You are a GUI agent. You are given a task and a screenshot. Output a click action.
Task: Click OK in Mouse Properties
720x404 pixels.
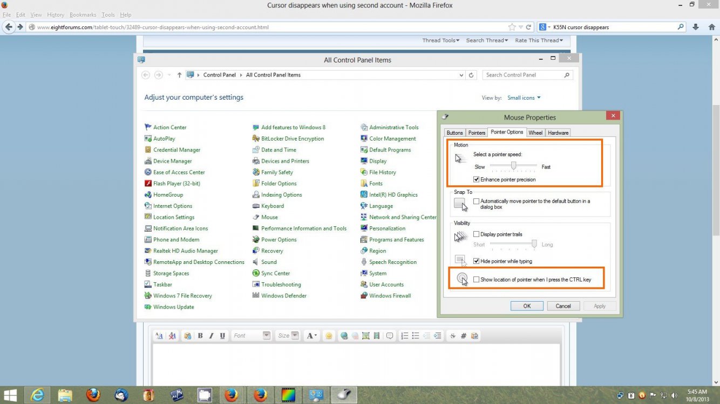coord(527,306)
